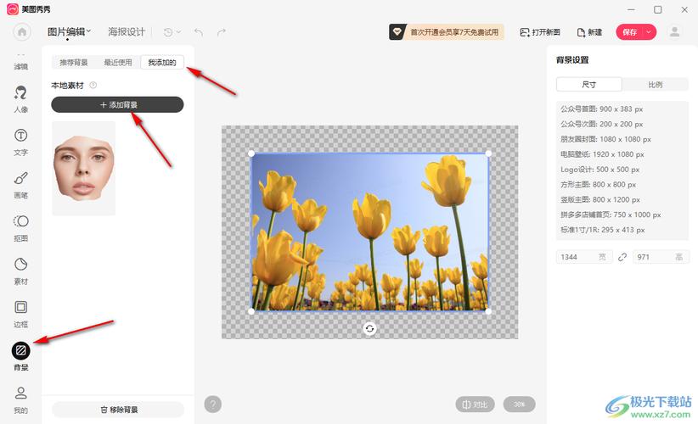The image size is (698, 424).
Task: Click the 移除背景 remove background button
Action: click(x=118, y=410)
